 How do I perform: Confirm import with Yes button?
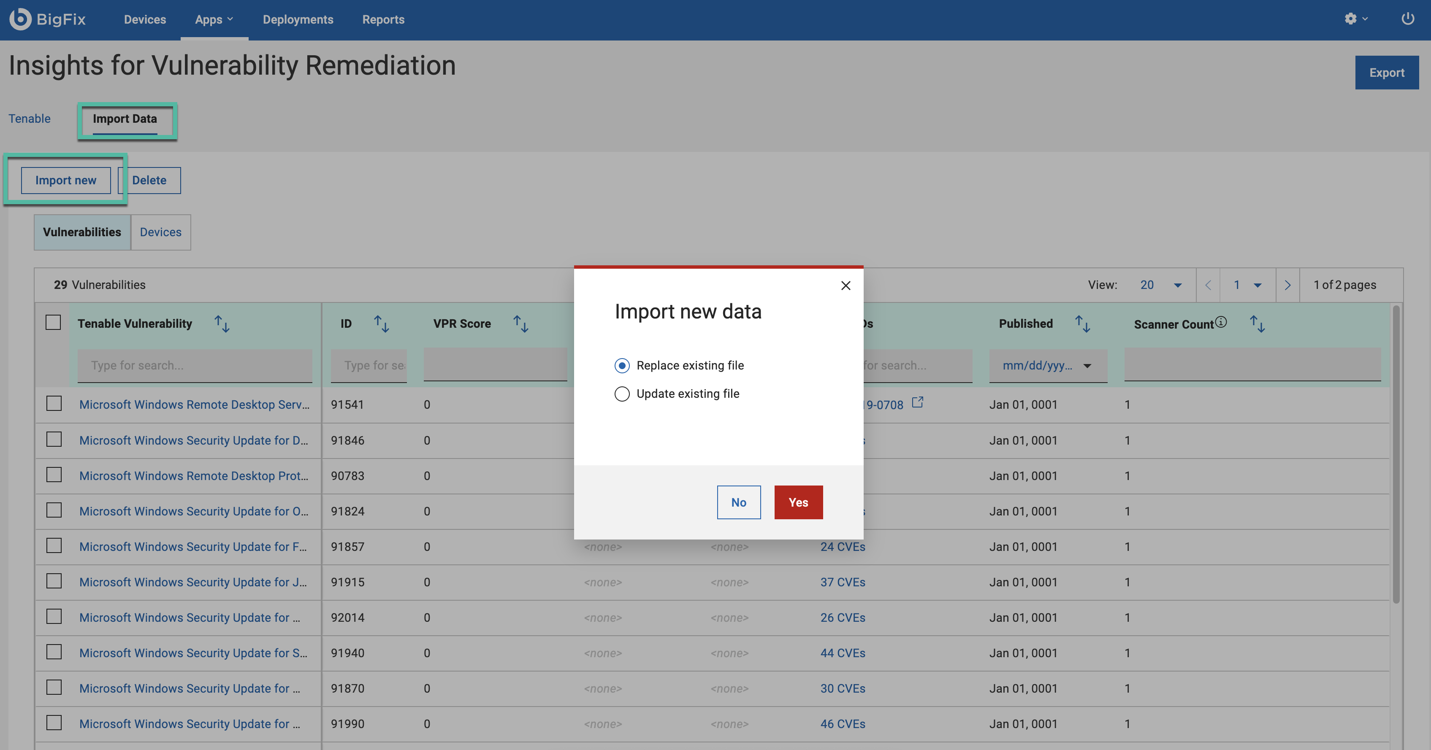(x=798, y=502)
